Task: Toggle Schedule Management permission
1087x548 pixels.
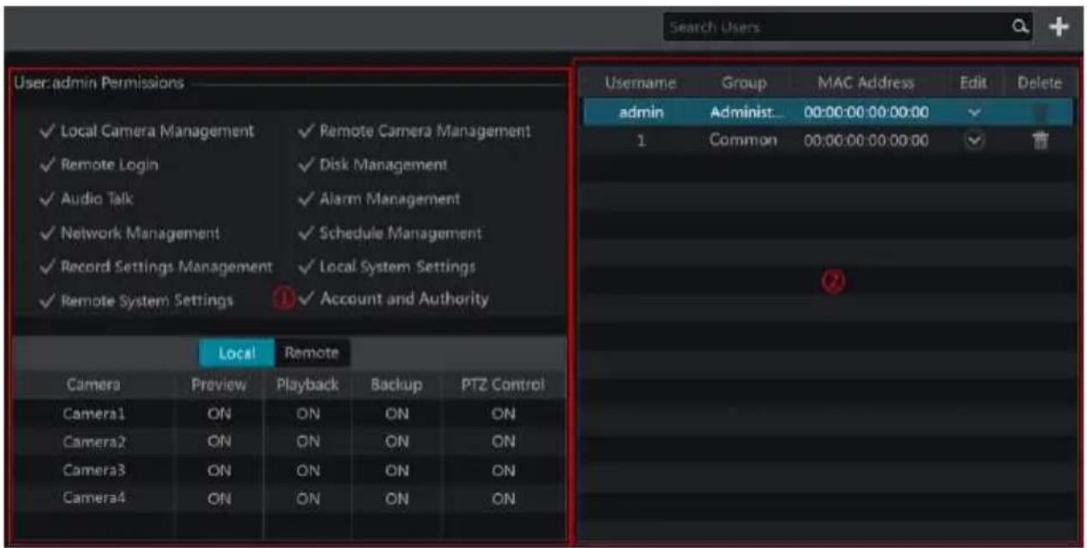Action: 390,233
